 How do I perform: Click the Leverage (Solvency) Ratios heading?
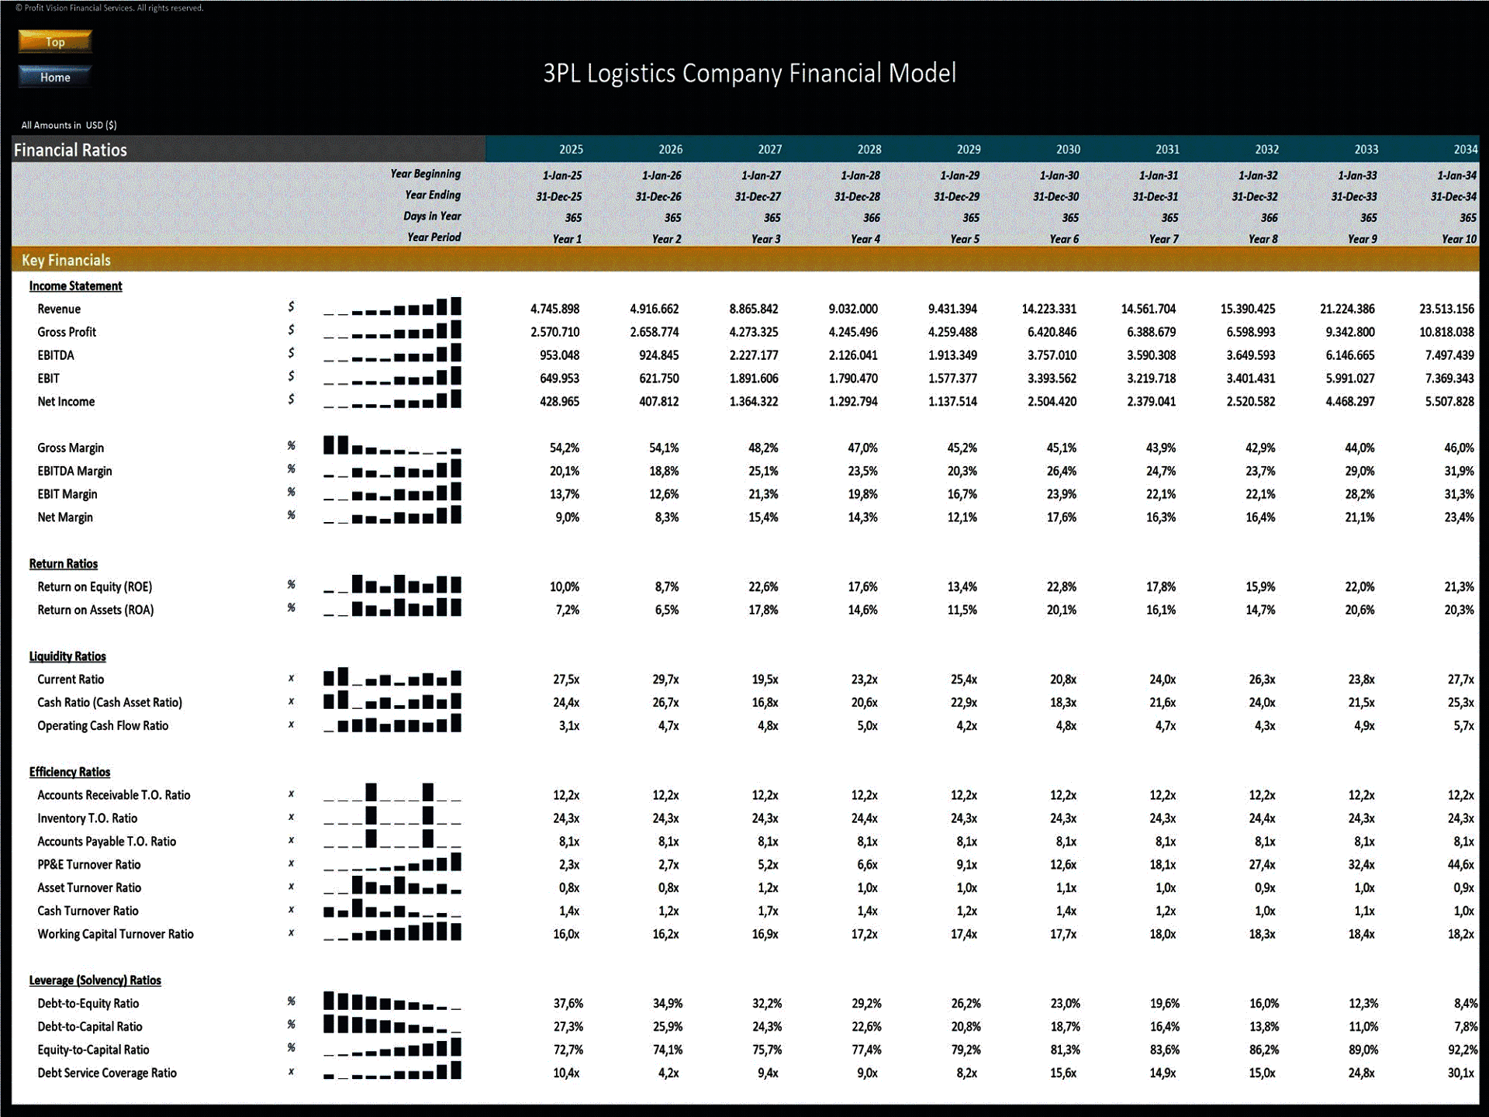(95, 980)
